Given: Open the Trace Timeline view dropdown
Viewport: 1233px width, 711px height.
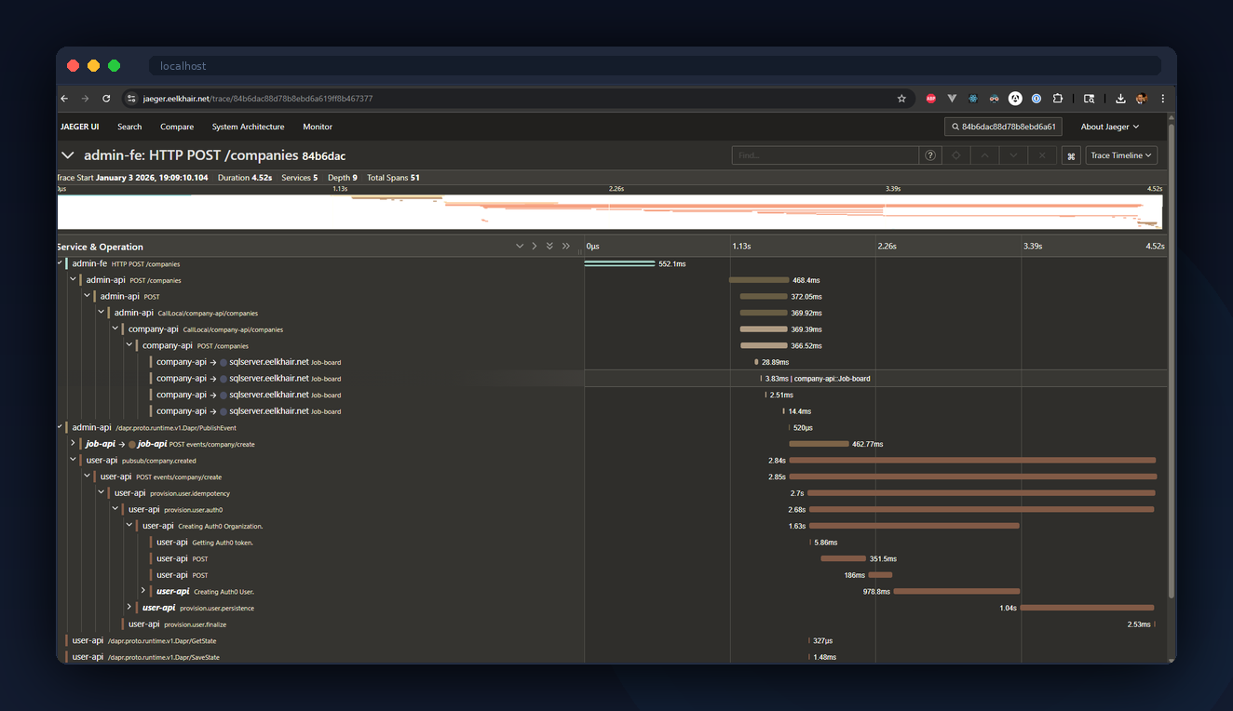Looking at the screenshot, I should 1120,155.
